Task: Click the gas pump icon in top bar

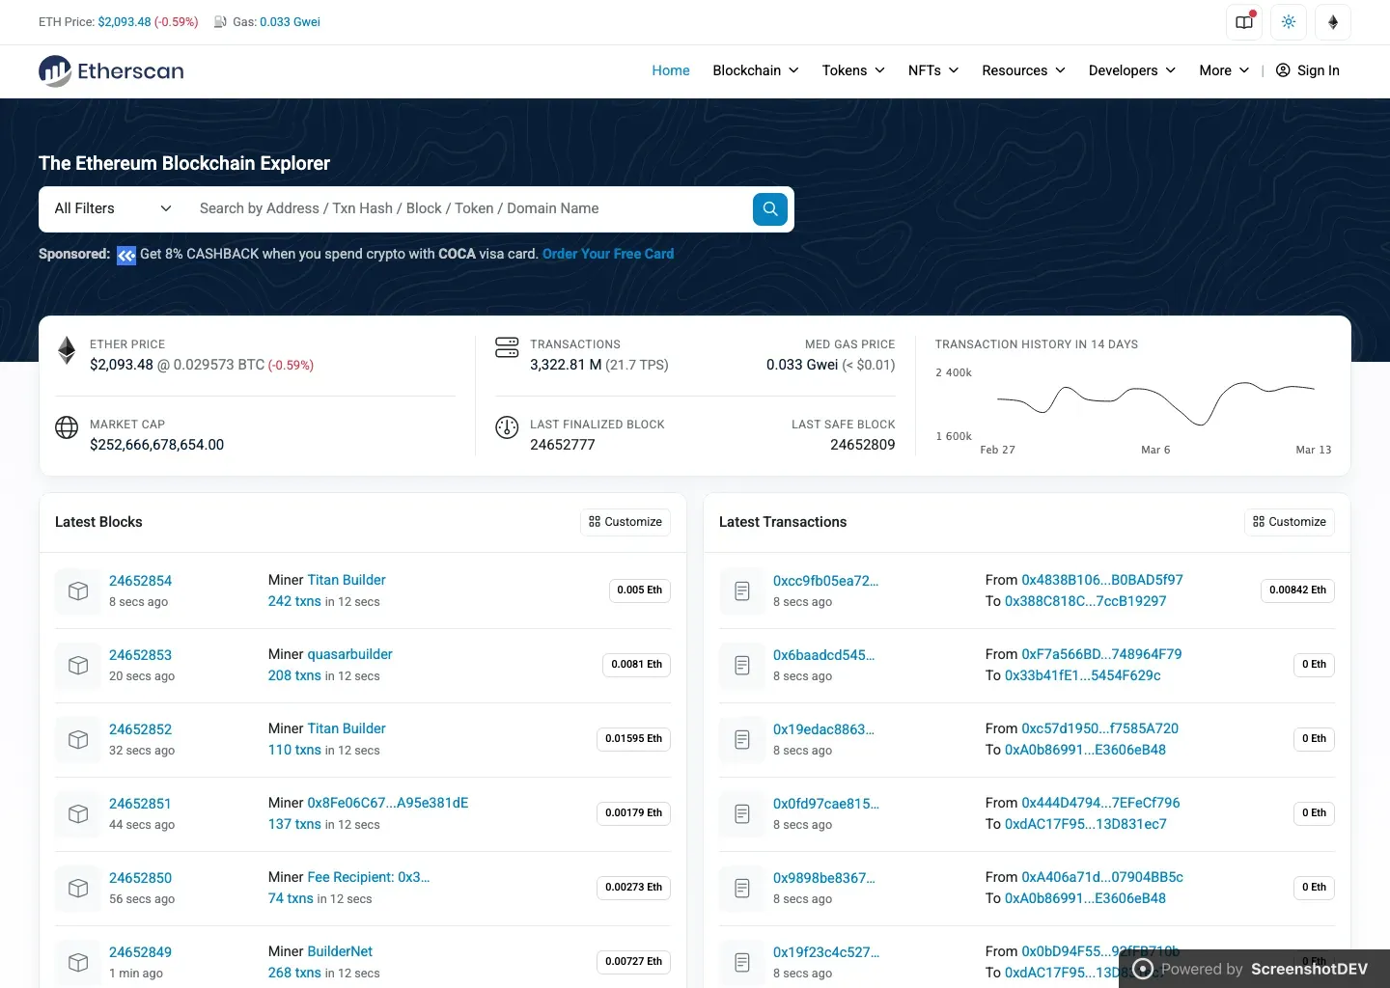Action: click(221, 22)
